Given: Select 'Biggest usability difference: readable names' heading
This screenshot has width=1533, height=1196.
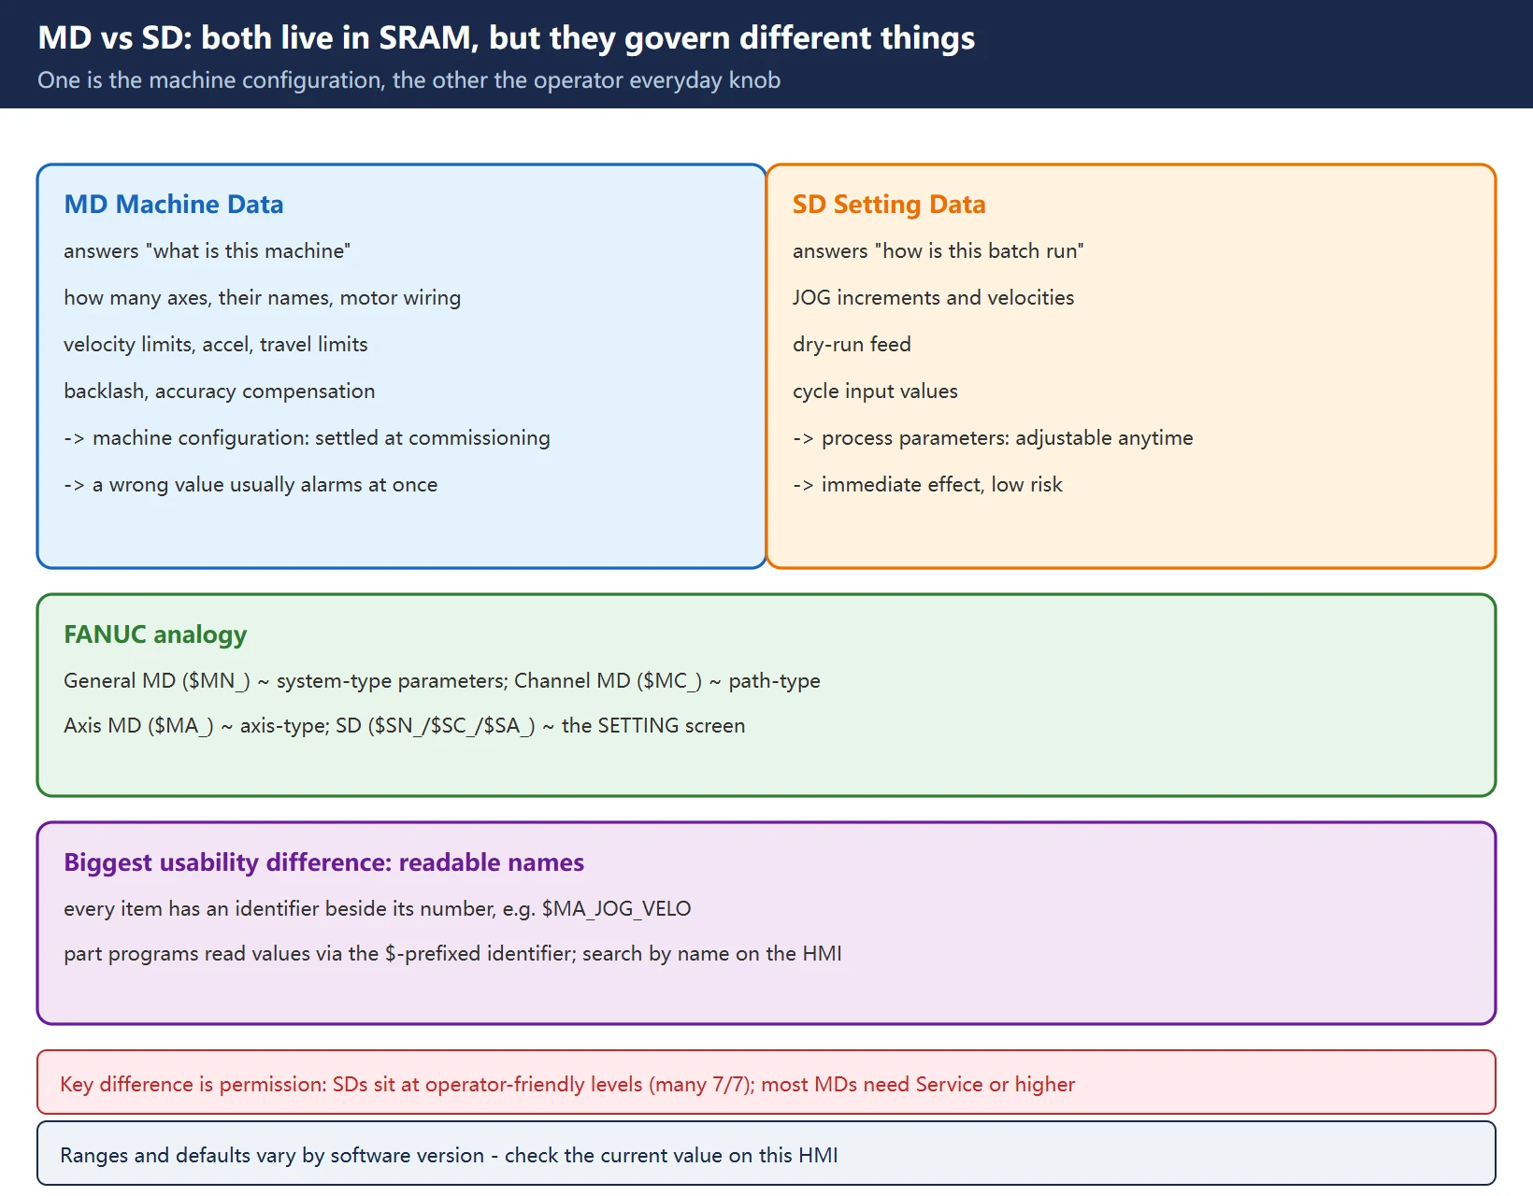Looking at the screenshot, I should coord(323,862).
